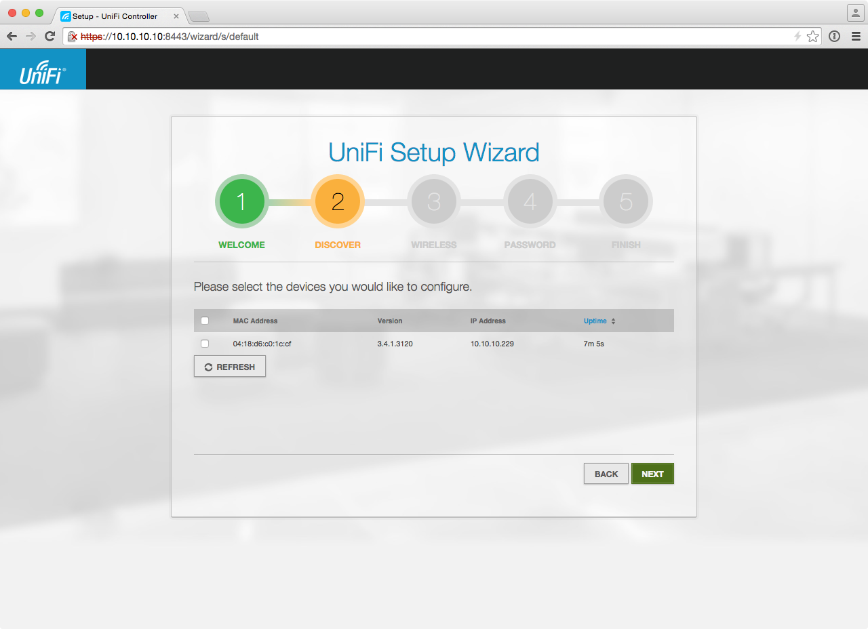Image resolution: width=868 pixels, height=629 pixels.
Task: Click the NEXT button
Action: [652, 474]
